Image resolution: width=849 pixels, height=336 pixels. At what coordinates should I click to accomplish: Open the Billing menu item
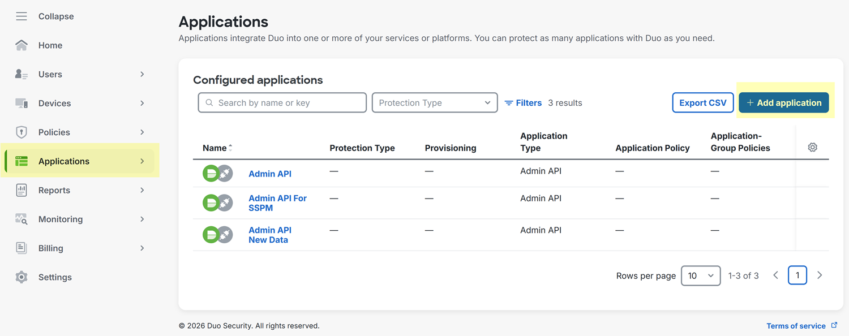51,248
